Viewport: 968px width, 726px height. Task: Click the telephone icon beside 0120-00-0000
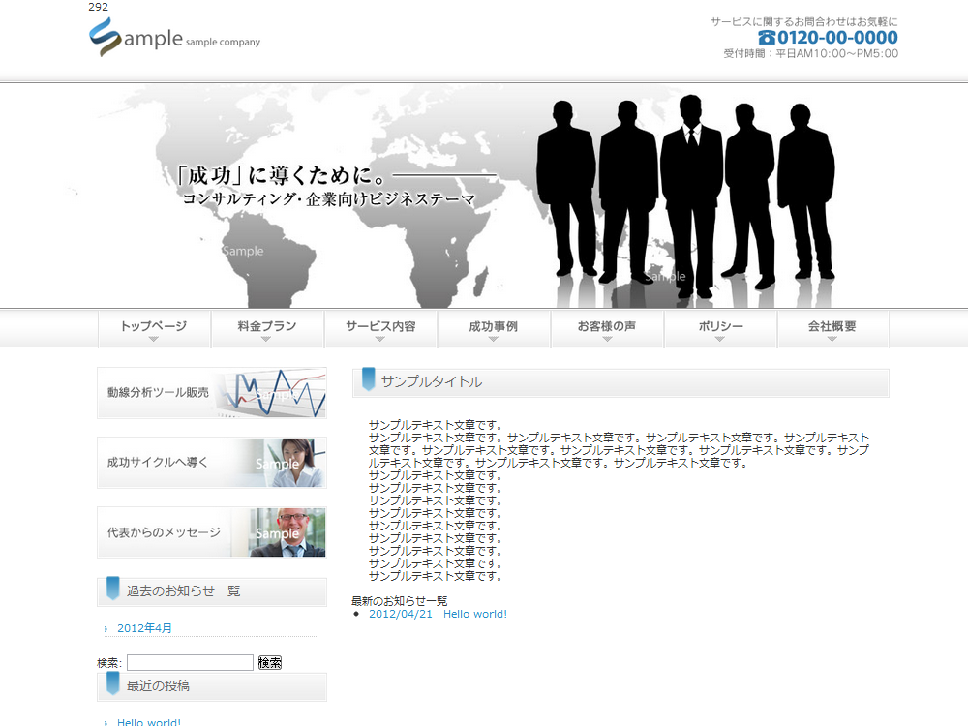pyautogui.click(x=766, y=38)
